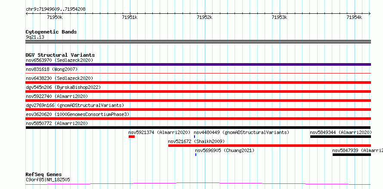Screen dimensions: 383x189
Task: Click the 71954k ruler tick label
Action: [355, 17]
